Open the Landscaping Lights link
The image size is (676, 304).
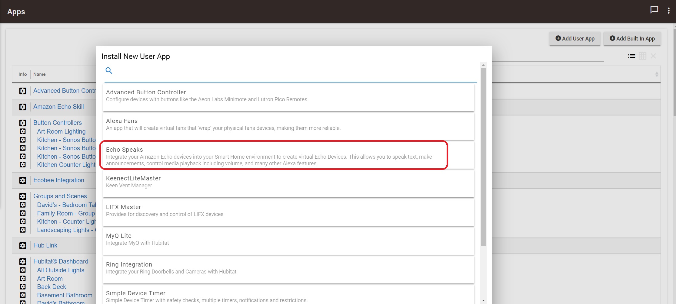click(x=66, y=230)
